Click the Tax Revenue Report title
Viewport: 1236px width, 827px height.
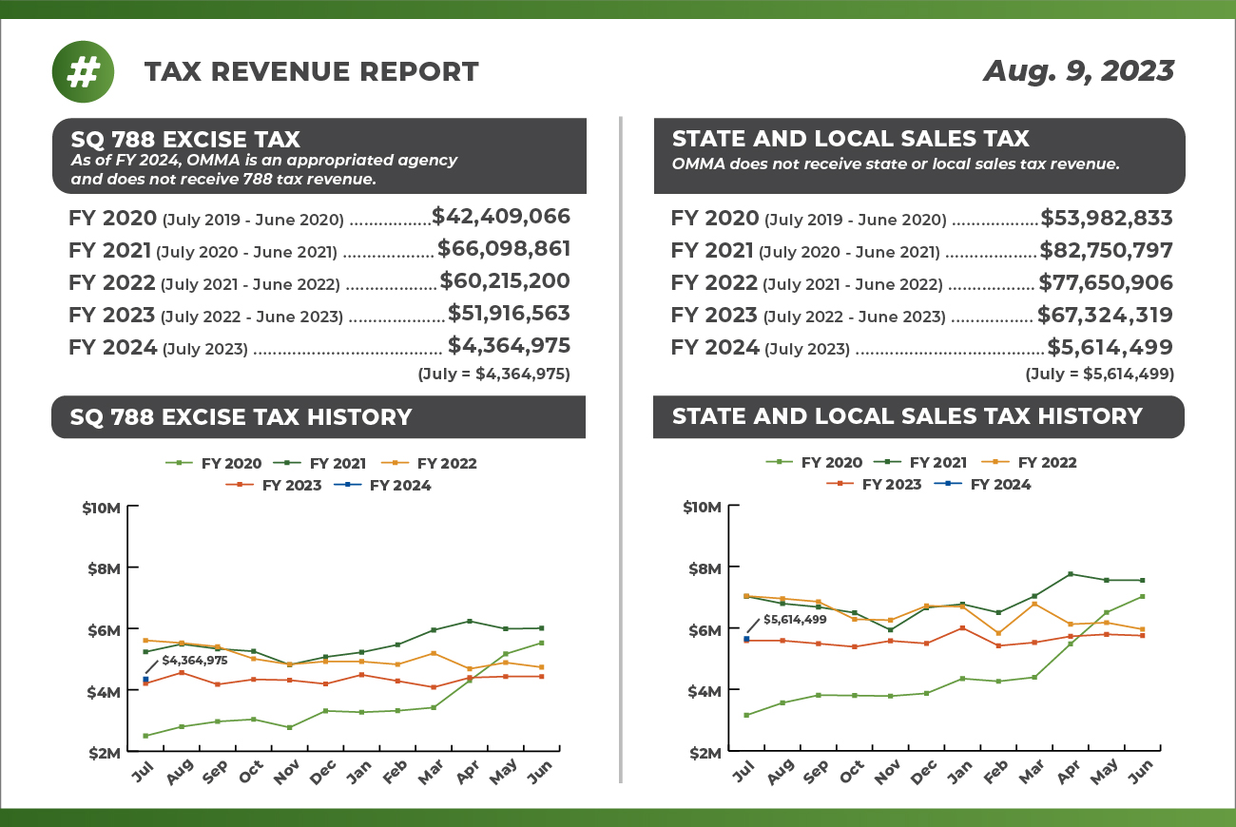point(311,71)
